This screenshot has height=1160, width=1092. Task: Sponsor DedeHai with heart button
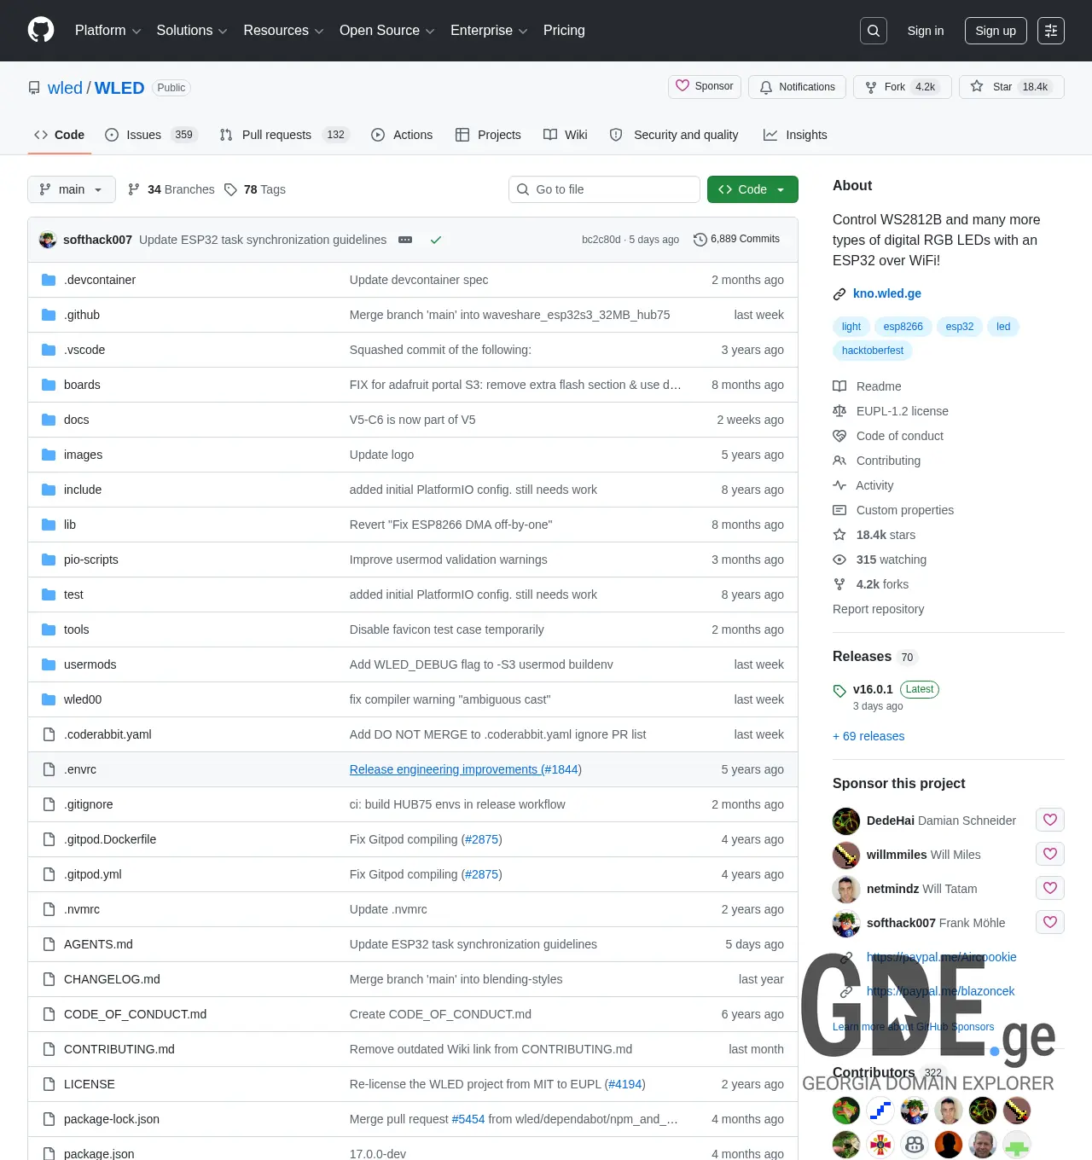[1050, 820]
